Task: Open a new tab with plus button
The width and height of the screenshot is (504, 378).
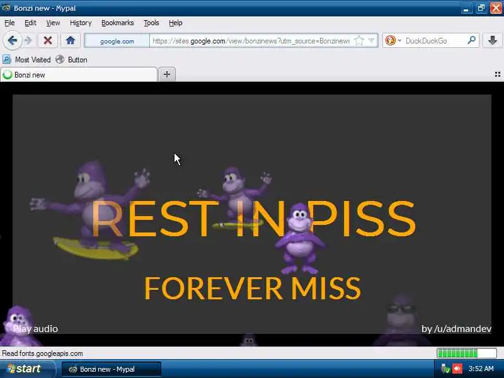Action: [x=167, y=74]
